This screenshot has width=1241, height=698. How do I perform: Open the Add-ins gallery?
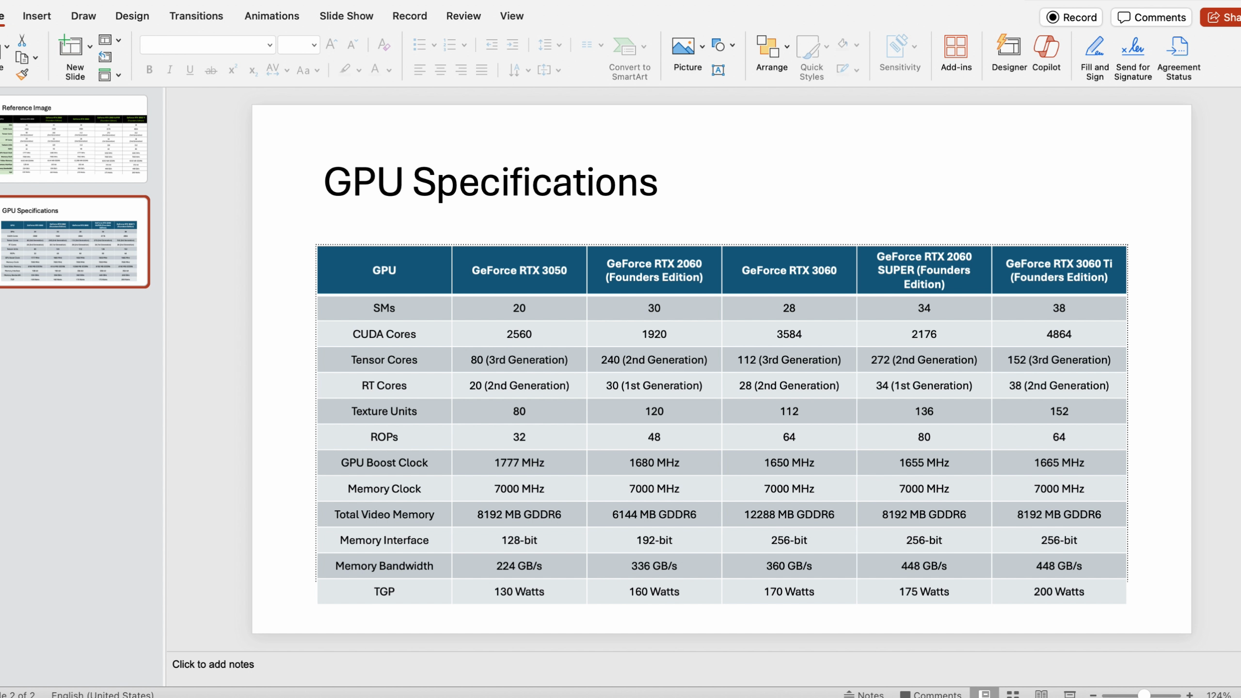[955, 47]
